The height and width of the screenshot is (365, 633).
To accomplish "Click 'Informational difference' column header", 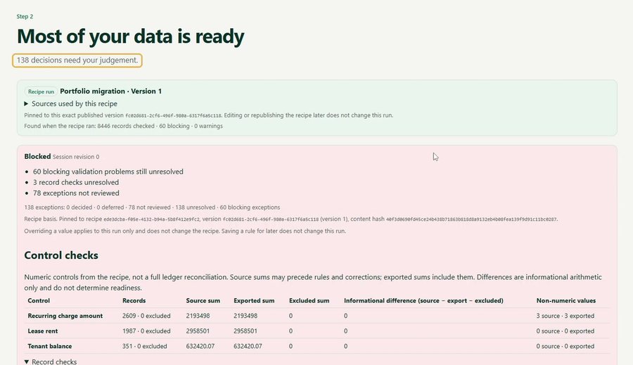I will (x=423, y=300).
